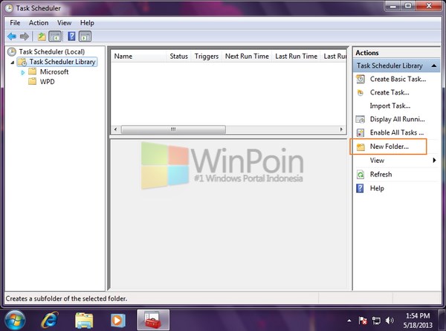Click the WPD folder icon in the tree
This screenshot has width=446, height=331.
click(33, 81)
